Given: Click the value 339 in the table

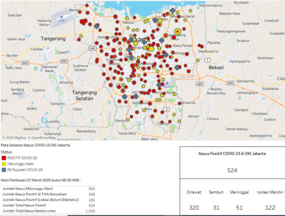Looking at the screenshot, I should click(x=92, y=194).
